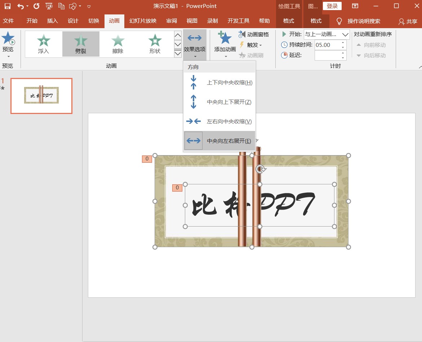The image size is (422, 342).
Task: Click the 添加动画 button
Action: coord(225,45)
